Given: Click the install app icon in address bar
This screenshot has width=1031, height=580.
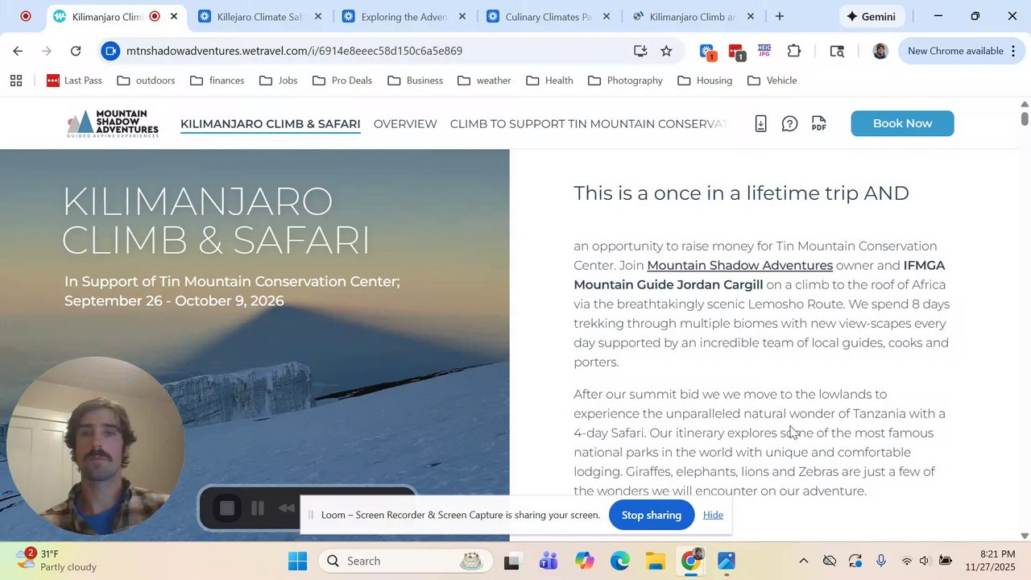Looking at the screenshot, I should click(x=640, y=51).
